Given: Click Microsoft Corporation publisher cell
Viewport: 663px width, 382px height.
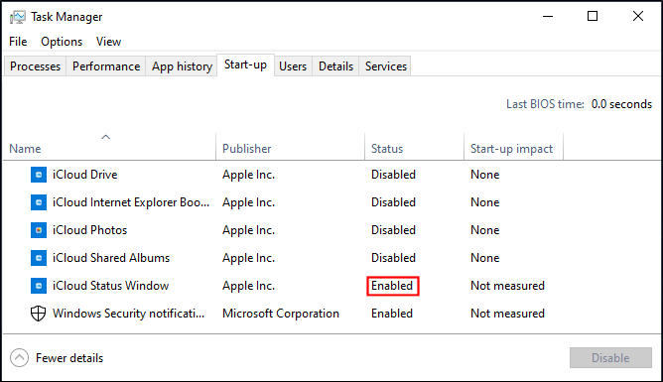Looking at the screenshot, I should [281, 314].
